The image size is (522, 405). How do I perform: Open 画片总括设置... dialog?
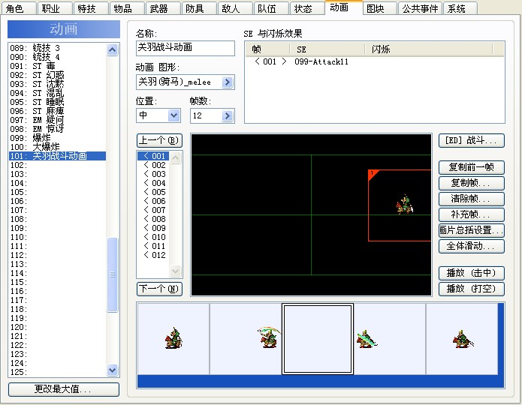(472, 230)
